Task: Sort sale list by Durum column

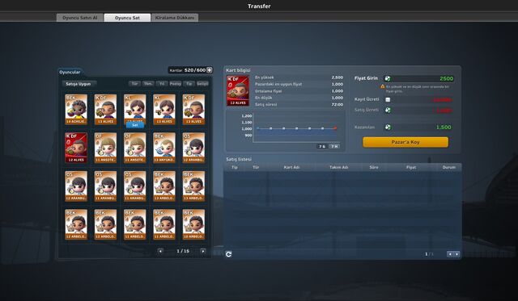Action: click(448, 167)
